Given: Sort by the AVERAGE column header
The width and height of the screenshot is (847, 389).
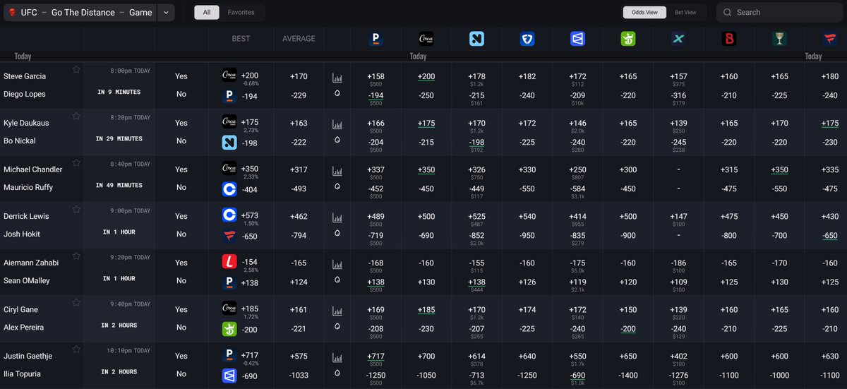Looking at the screenshot, I should 299,39.
